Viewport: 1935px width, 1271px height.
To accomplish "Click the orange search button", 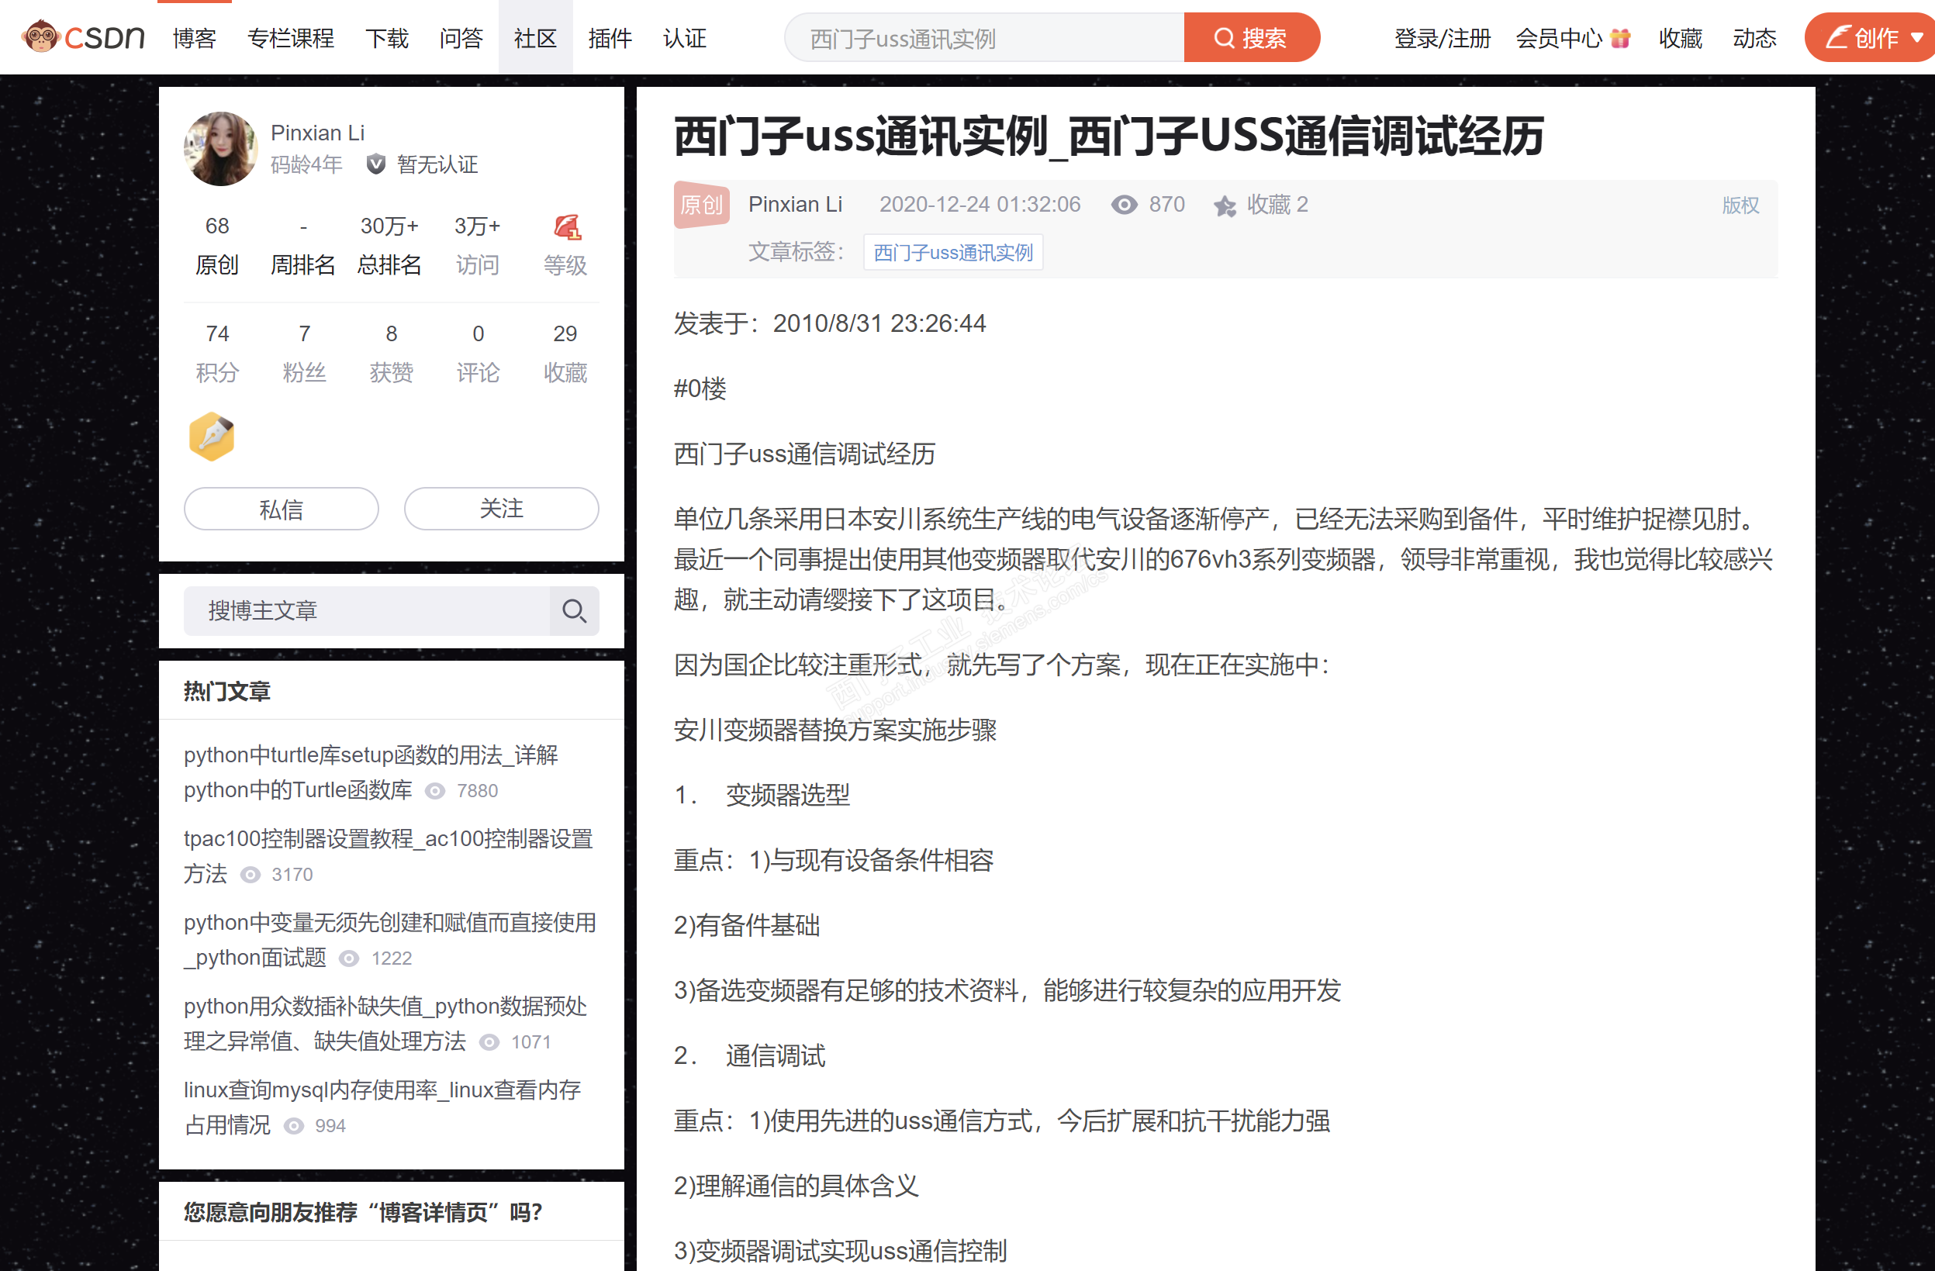I will click(x=1250, y=38).
